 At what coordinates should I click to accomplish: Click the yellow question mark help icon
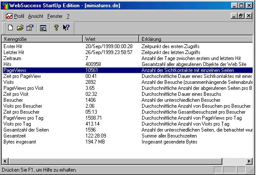point(56,28)
